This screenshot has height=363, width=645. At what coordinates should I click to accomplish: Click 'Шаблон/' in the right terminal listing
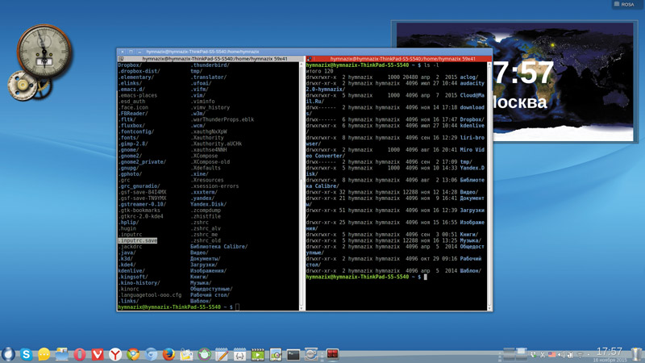click(471, 271)
